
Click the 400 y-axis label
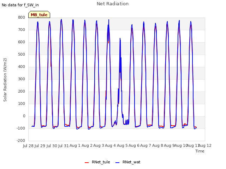[x=22, y=67]
